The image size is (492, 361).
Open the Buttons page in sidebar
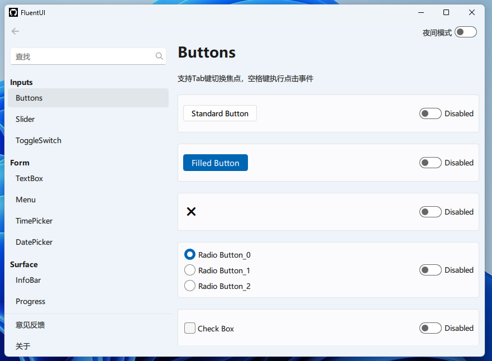pyautogui.click(x=88, y=98)
